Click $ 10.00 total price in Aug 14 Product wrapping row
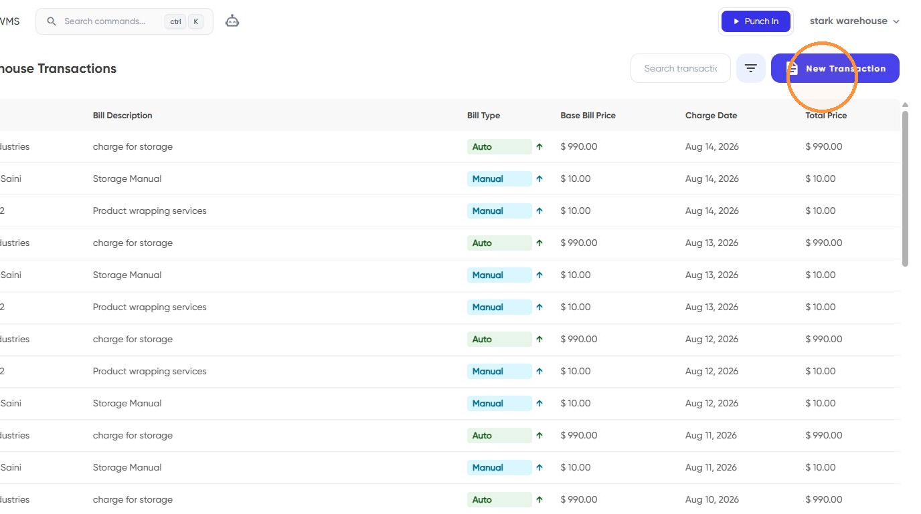Viewport: 921px width, 514px height. tap(821, 211)
